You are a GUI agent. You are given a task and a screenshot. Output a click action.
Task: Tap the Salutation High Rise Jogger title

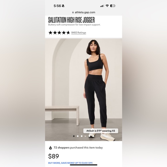click(71, 20)
